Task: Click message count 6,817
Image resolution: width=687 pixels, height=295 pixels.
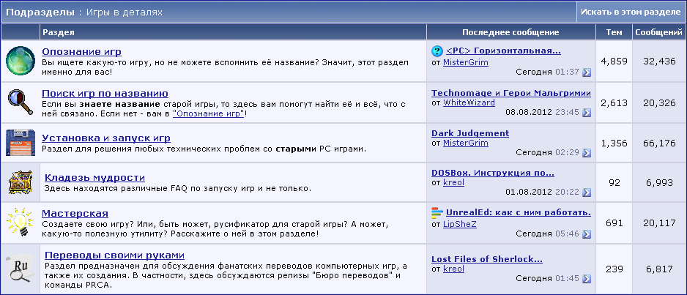Action: point(659,269)
